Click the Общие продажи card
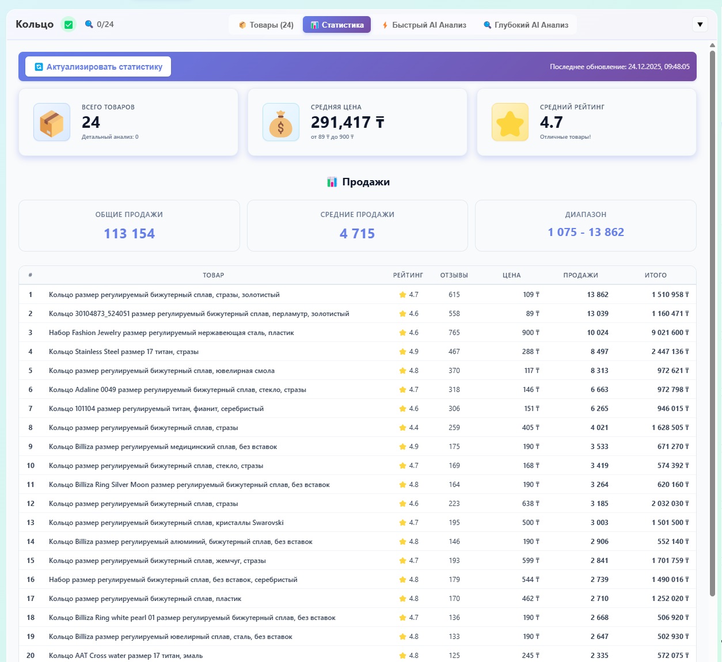The image size is (722, 662). click(x=129, y=226)
